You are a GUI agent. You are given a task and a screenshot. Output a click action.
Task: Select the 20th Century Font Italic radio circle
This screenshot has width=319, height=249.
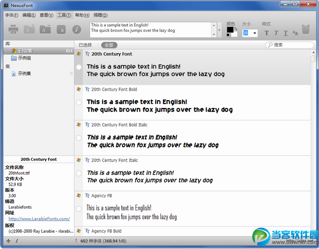click(79, 173)
